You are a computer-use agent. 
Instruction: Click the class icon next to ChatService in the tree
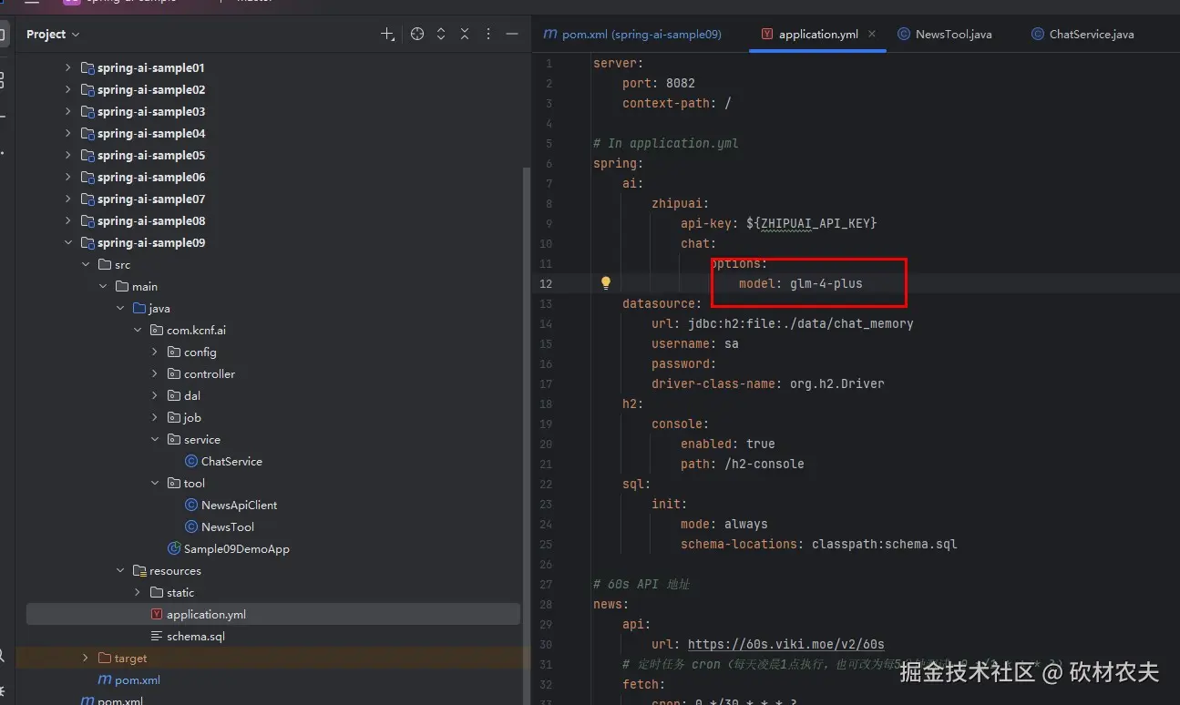(x=191, y=461)
